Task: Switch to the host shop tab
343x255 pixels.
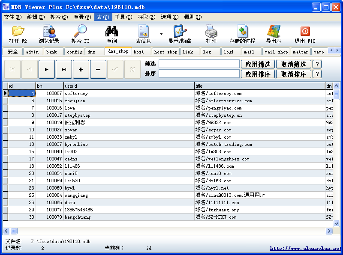Action: coord(165,52)
